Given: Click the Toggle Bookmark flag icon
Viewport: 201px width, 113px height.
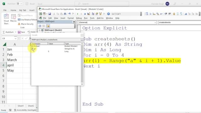Looking at the screenshot, I should click(x=186, y=14).
